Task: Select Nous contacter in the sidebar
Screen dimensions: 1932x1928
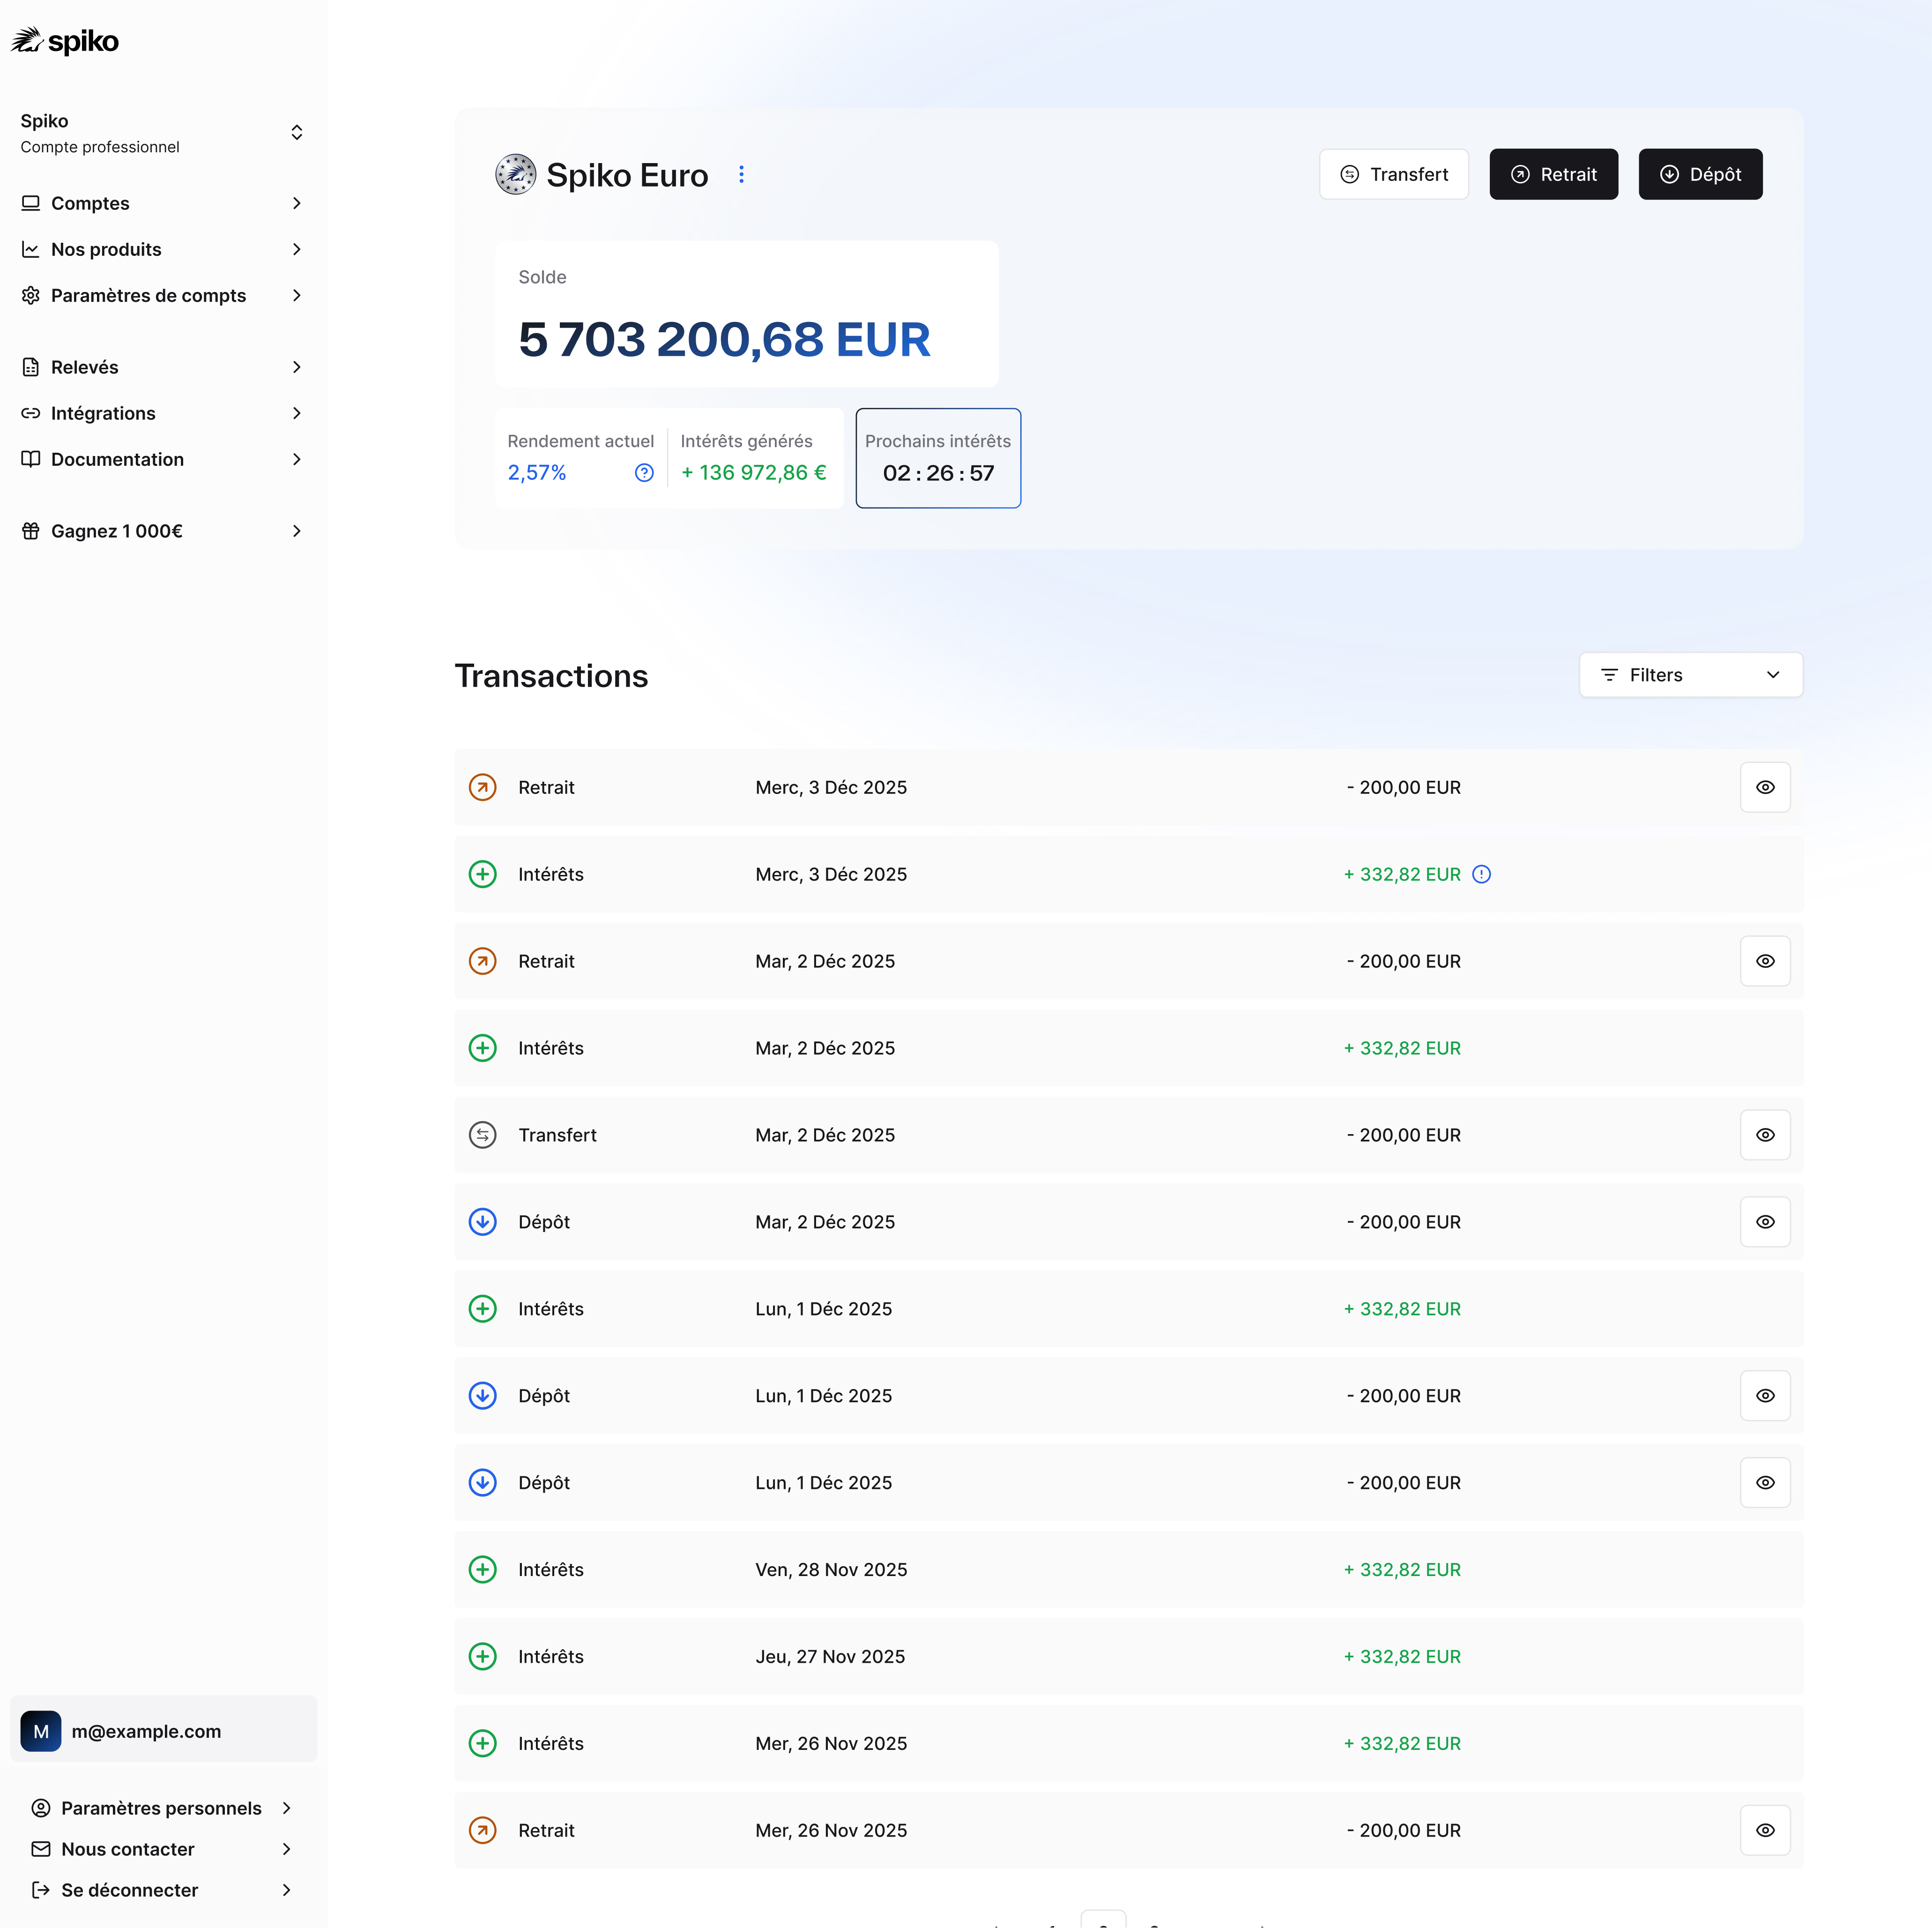Action: [163, 1849]
